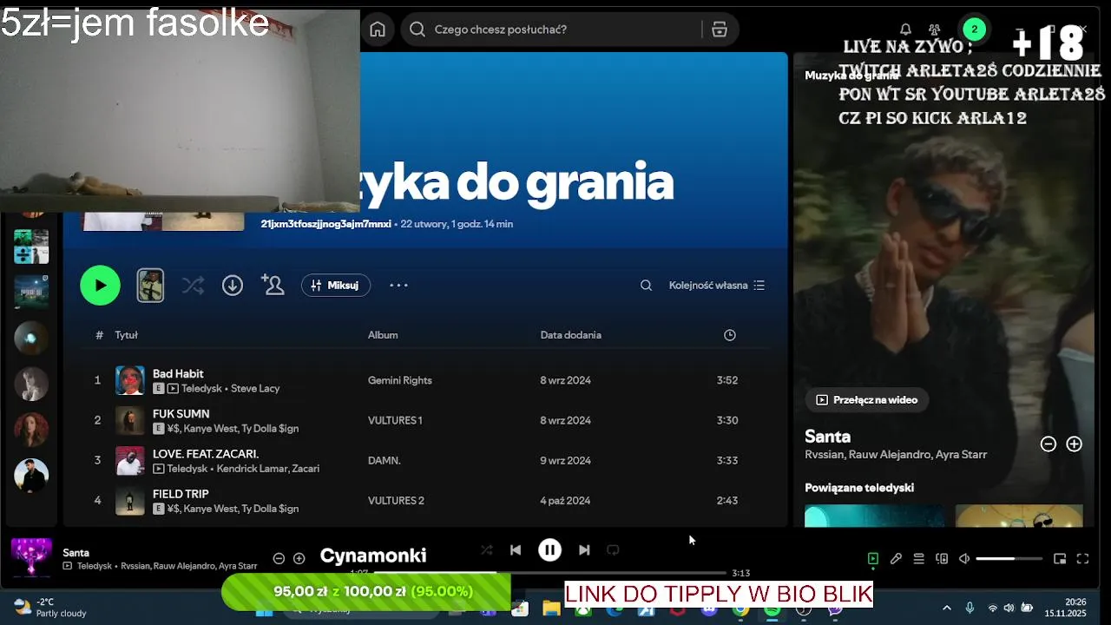Add Santa to a playlist in the side panel
This screenshot has width=1111, height=625.
click(1075, 444)
